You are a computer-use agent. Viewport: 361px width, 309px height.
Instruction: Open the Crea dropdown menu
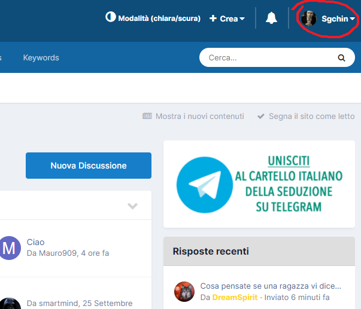227,19
